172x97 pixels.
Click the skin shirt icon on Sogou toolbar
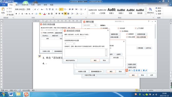pyautogui.click(x=144, y=70)
